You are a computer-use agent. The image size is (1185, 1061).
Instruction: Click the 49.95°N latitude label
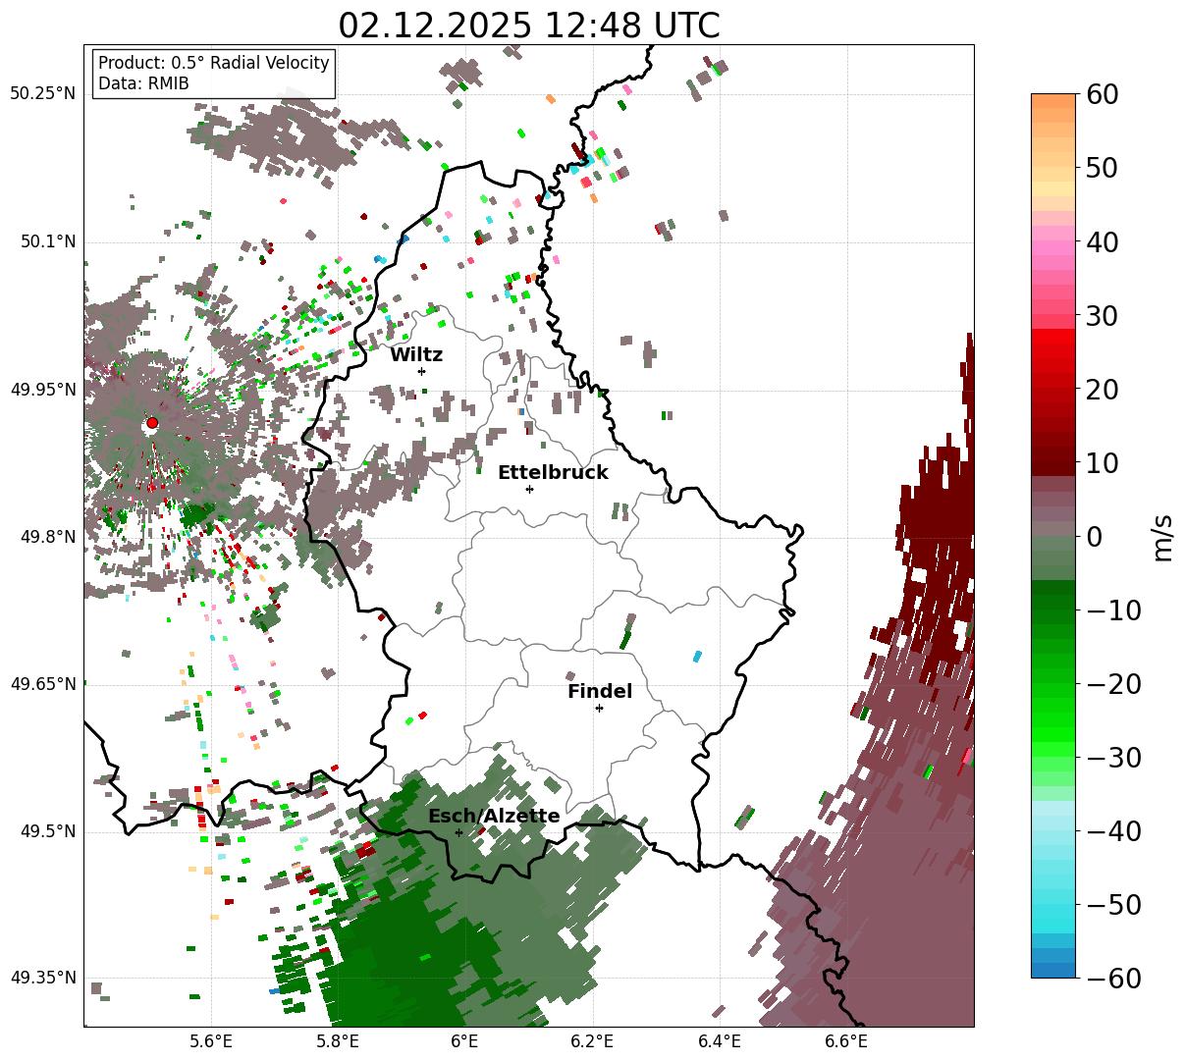(x=42, y=390)
